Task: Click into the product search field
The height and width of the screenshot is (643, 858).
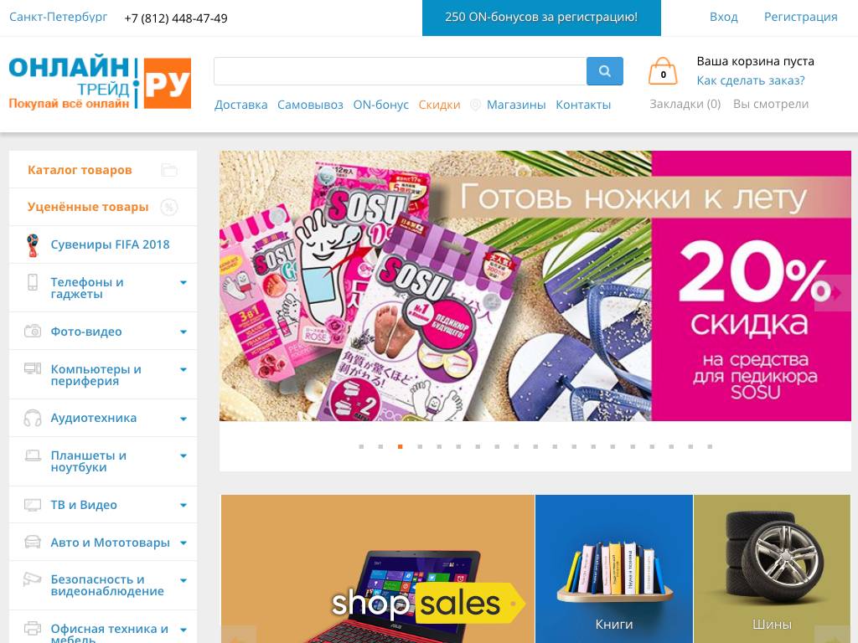Action: [400, 71]
